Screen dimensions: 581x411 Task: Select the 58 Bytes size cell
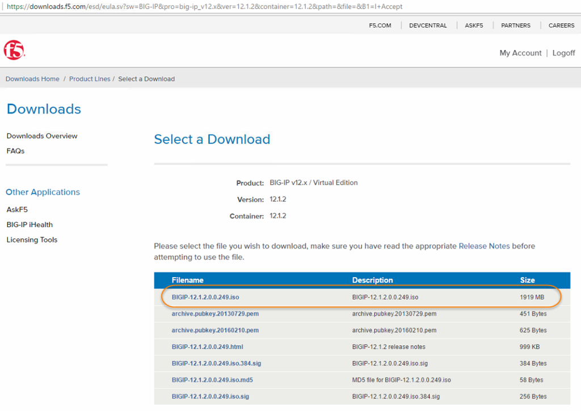pyautogui.click(x=531, y=380)
